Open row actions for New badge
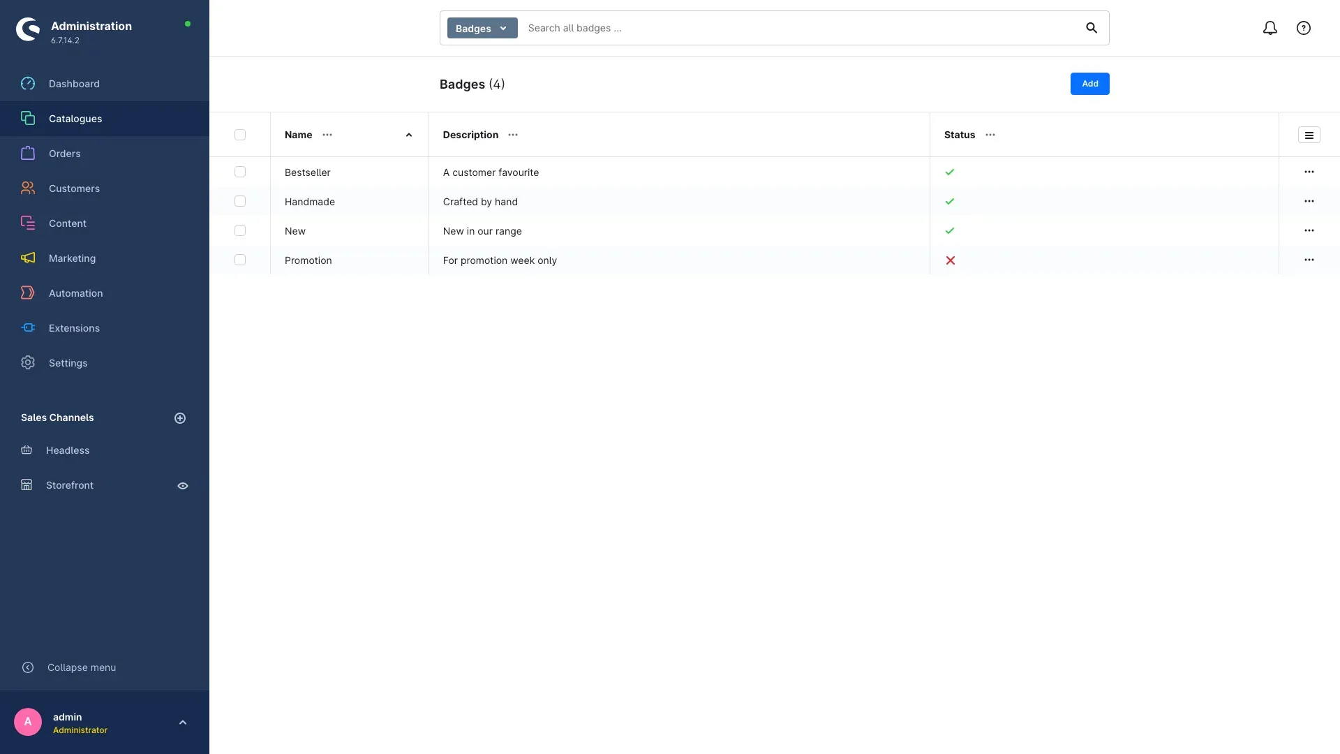The width and height of the screenshot is (1340, 754). coord(1309,230)
